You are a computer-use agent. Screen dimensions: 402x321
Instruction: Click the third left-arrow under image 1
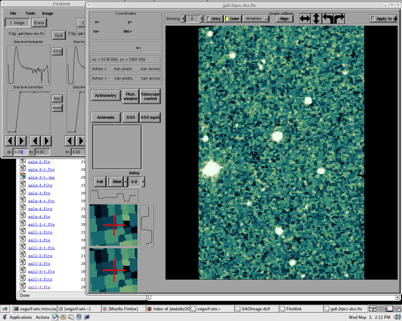click(x=35, y=141)
